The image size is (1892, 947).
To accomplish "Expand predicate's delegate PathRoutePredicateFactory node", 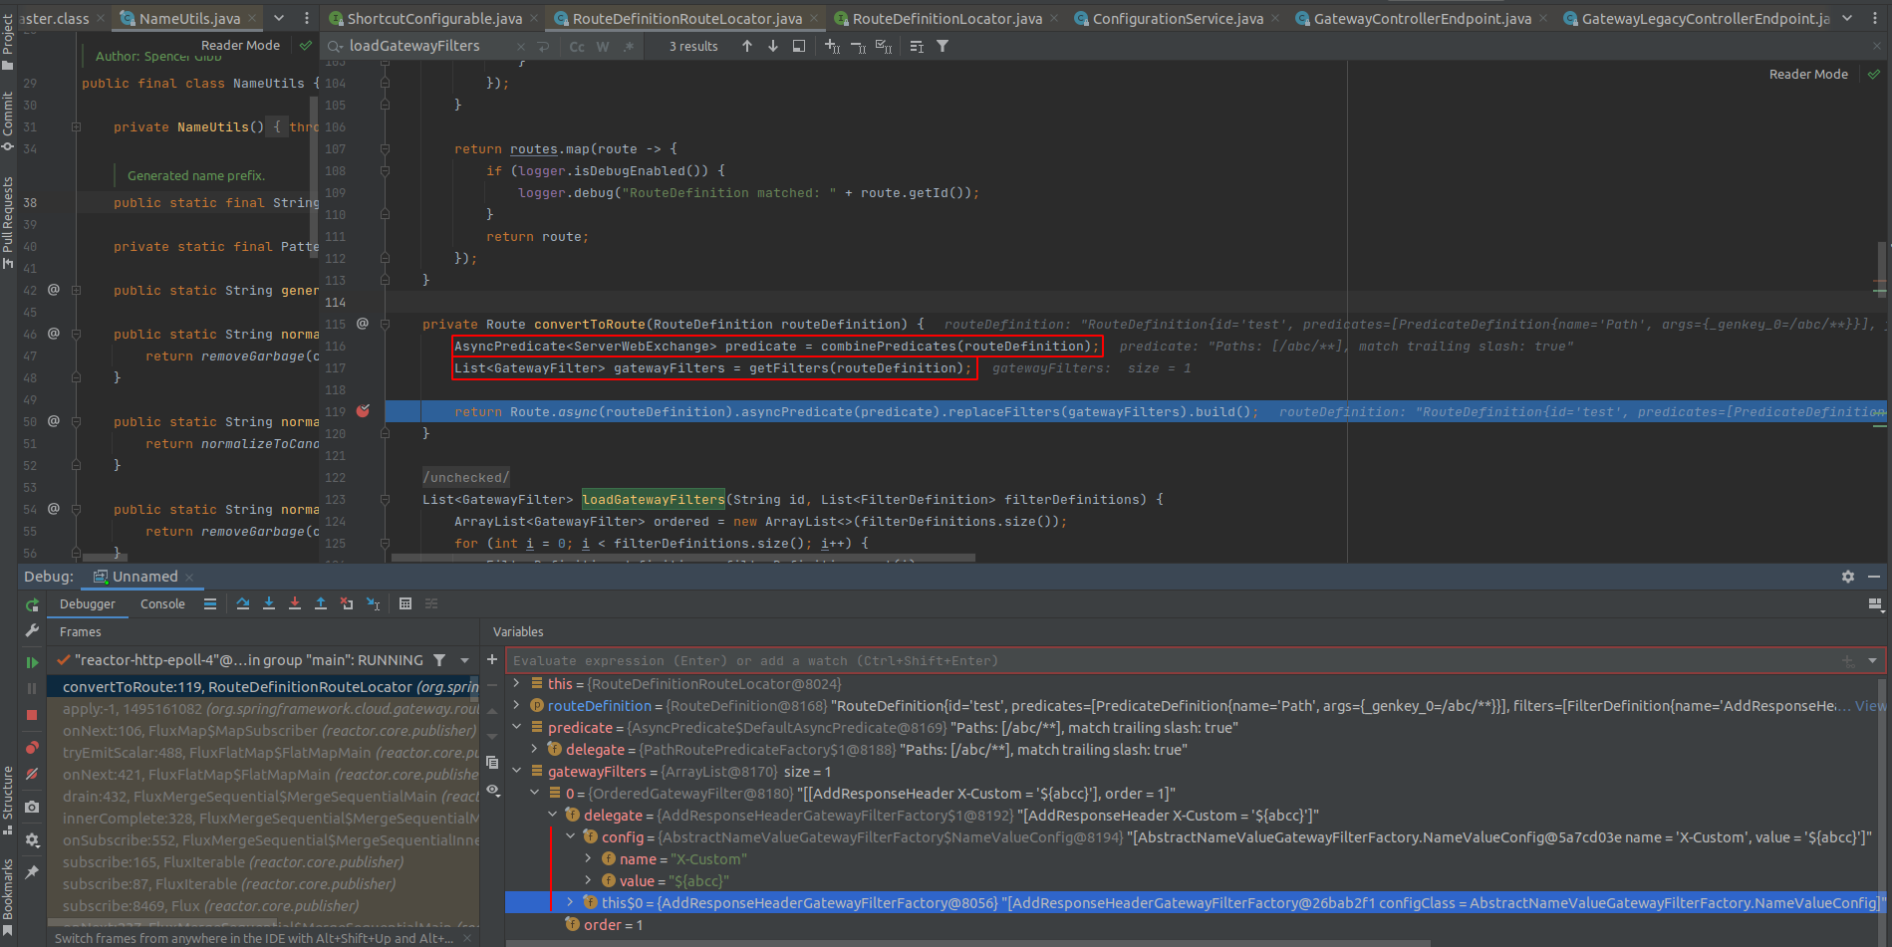I will click(x=534, y=750).
